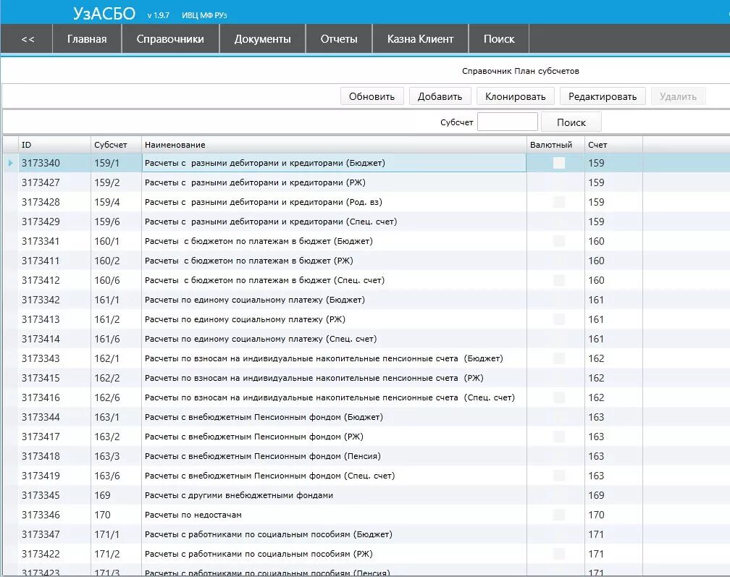Screen dimensions: 730x577
Task: Toggle Валютный checkbox for subaccount 161/2
Action: (x=558, y=319)
